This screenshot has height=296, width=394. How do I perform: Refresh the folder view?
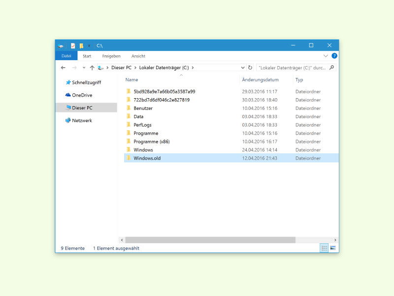(x=250, y=68)
